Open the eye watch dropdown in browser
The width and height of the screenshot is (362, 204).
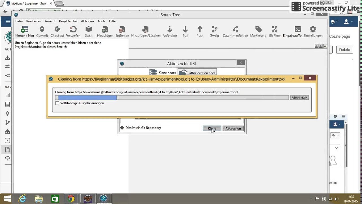pos(335,135)
